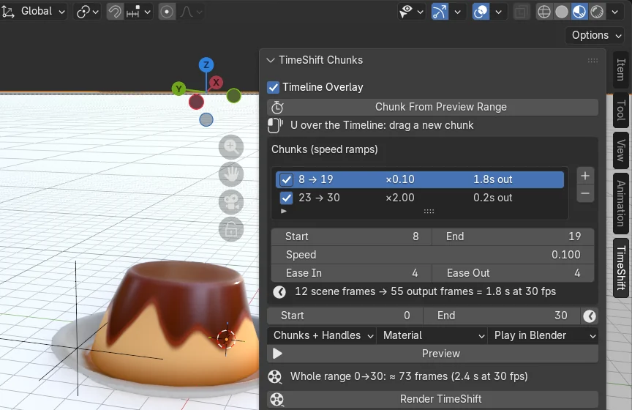Grab the TimeShift Chunks panel drag handle
Viewport: 632px width, 410px height.
pos(592,61)
